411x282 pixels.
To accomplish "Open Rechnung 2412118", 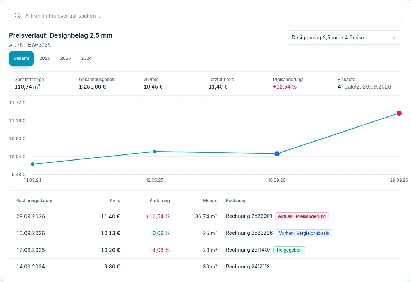I will pos(248,267).
